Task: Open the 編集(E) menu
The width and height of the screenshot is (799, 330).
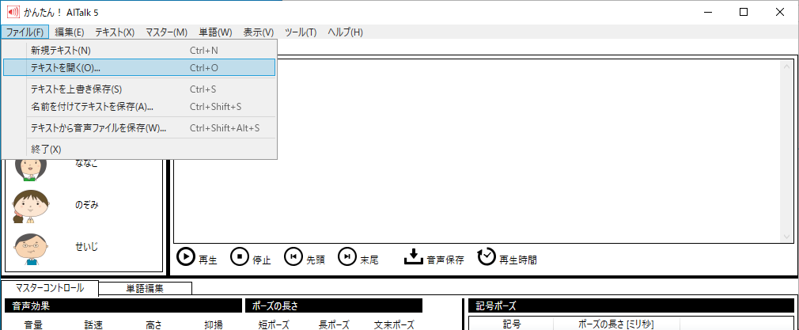Action: tap(70, 32)
